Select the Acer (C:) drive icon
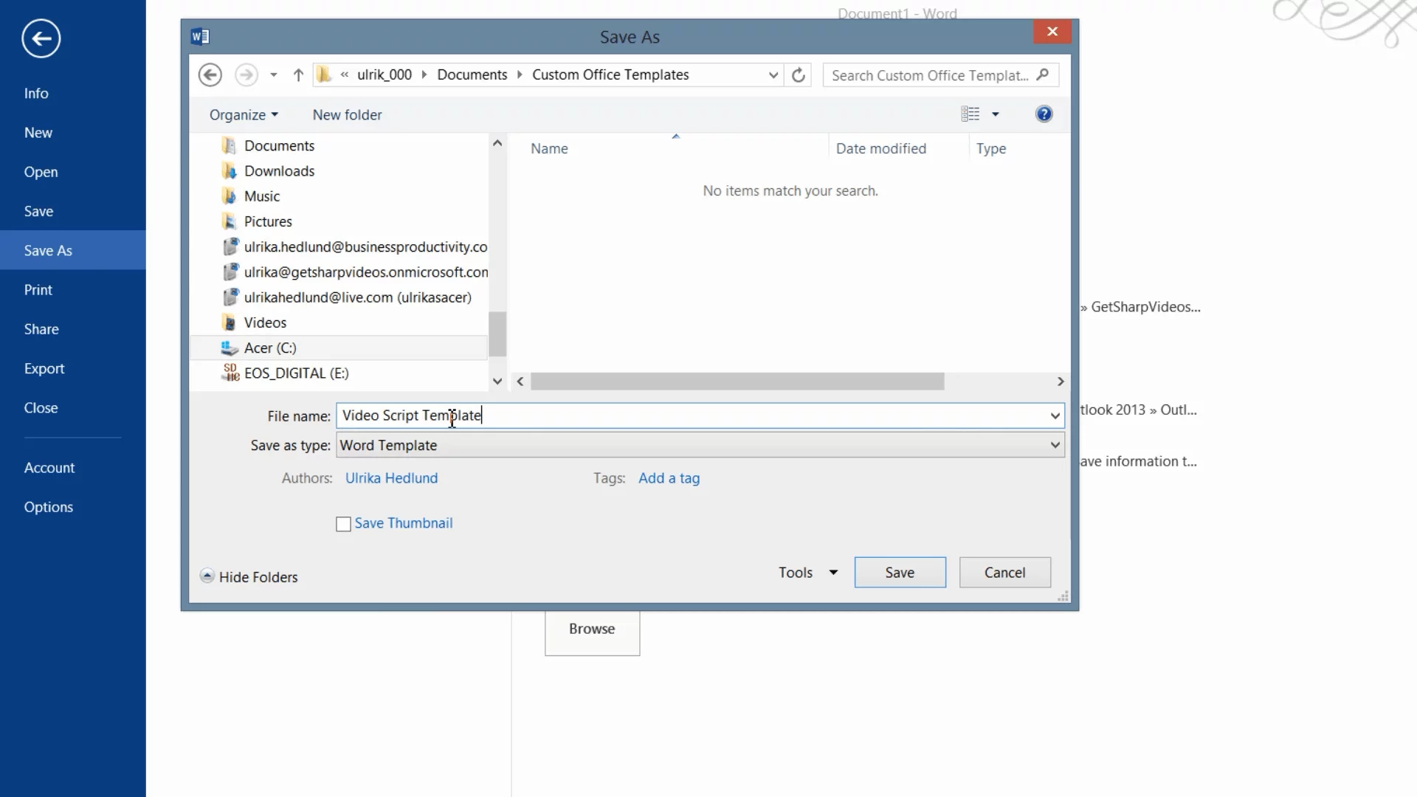The height and width of the screenshot is (797, 1417). [230, 348]
